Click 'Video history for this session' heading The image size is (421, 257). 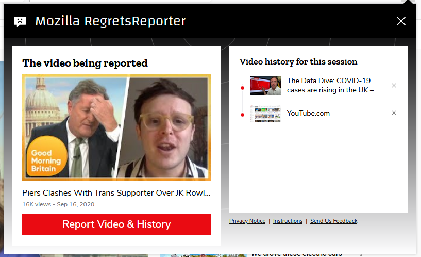(x=298, y=62)
